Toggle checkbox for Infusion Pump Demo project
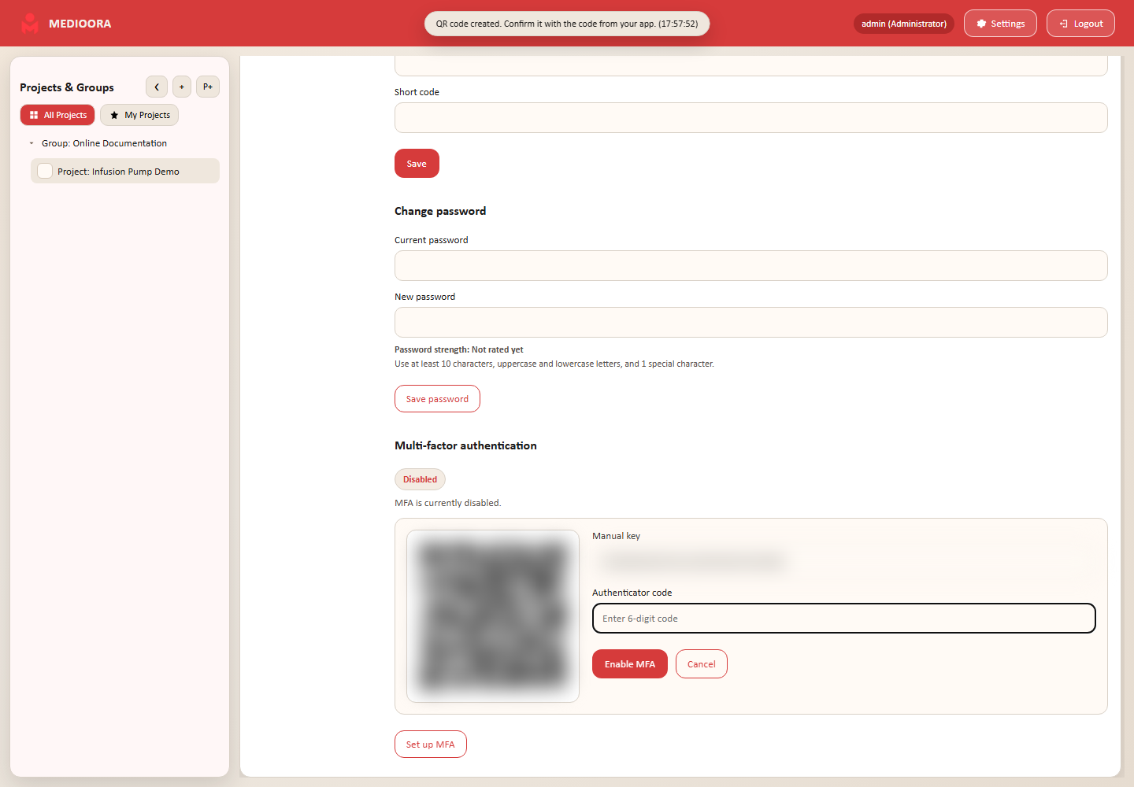This screenshot has width=1134, height=787. [x=45, y=171]
